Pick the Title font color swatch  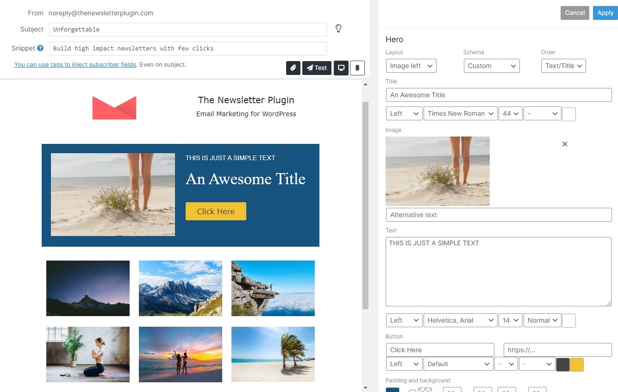click(x=569, y=114)
